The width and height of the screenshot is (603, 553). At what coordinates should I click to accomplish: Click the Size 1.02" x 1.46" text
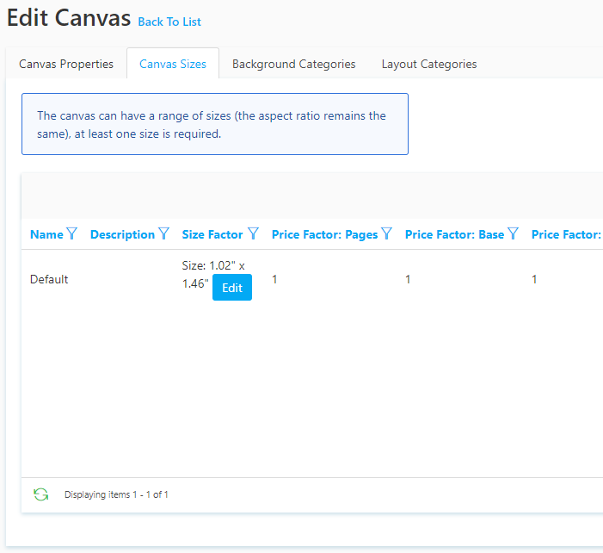[x=213, y=274]
